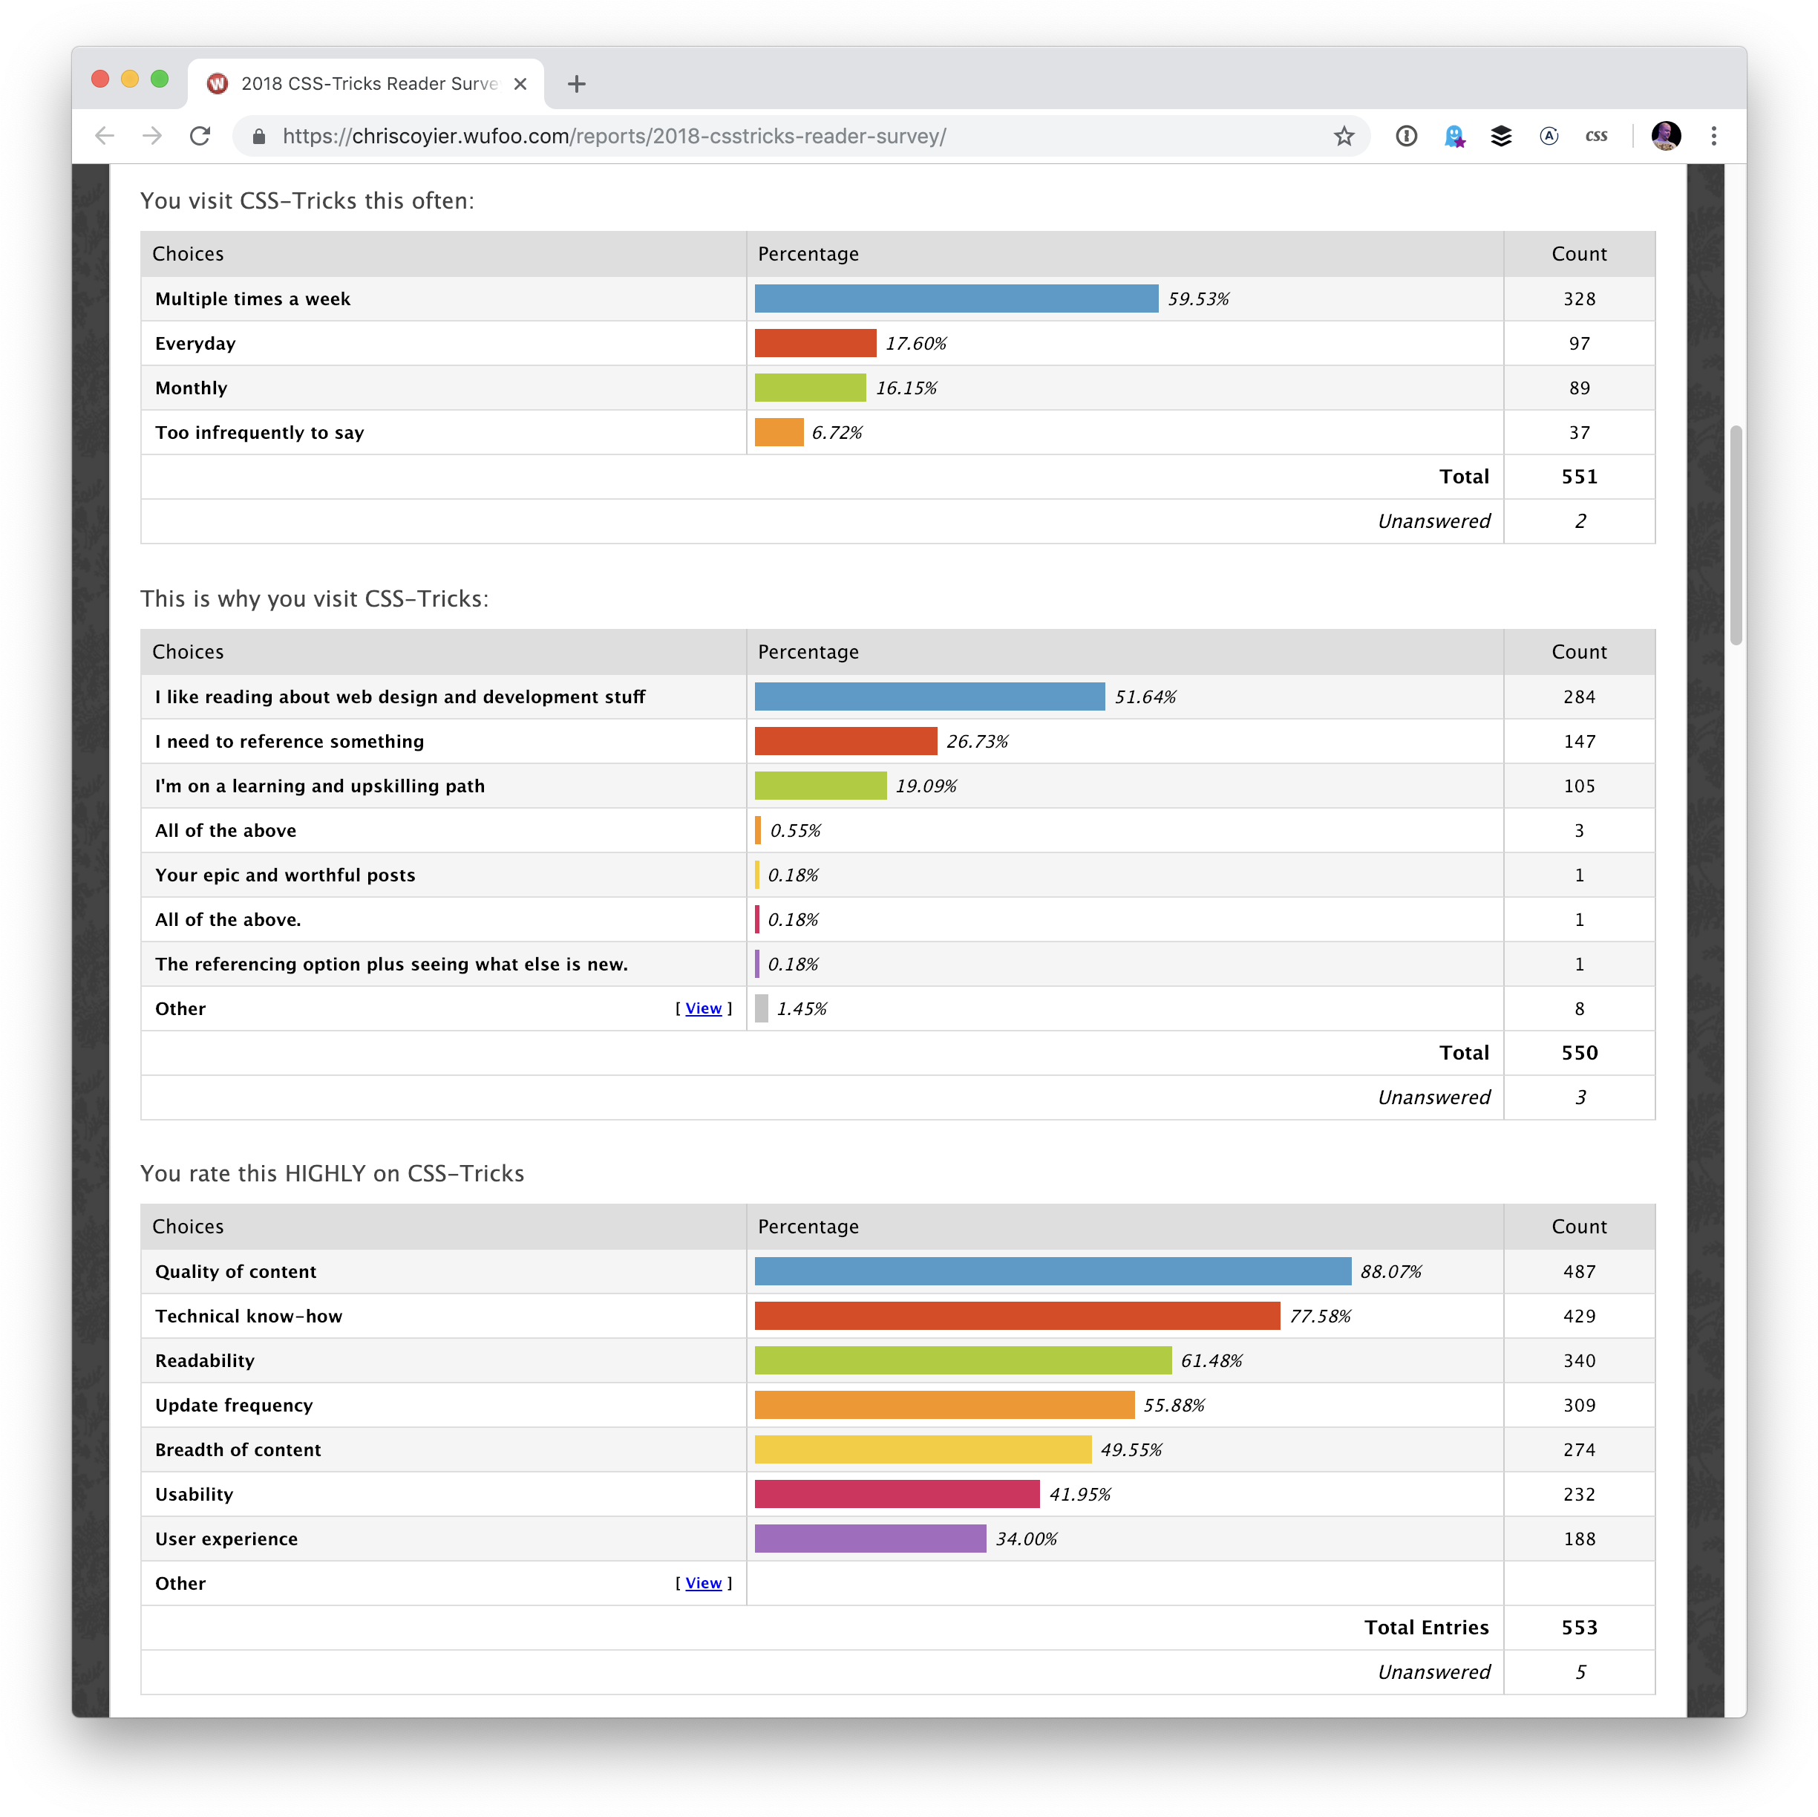Click the forward navigation arrow
The width and height of the screenshot is (1818, 1817).
(x=152, y=136)
